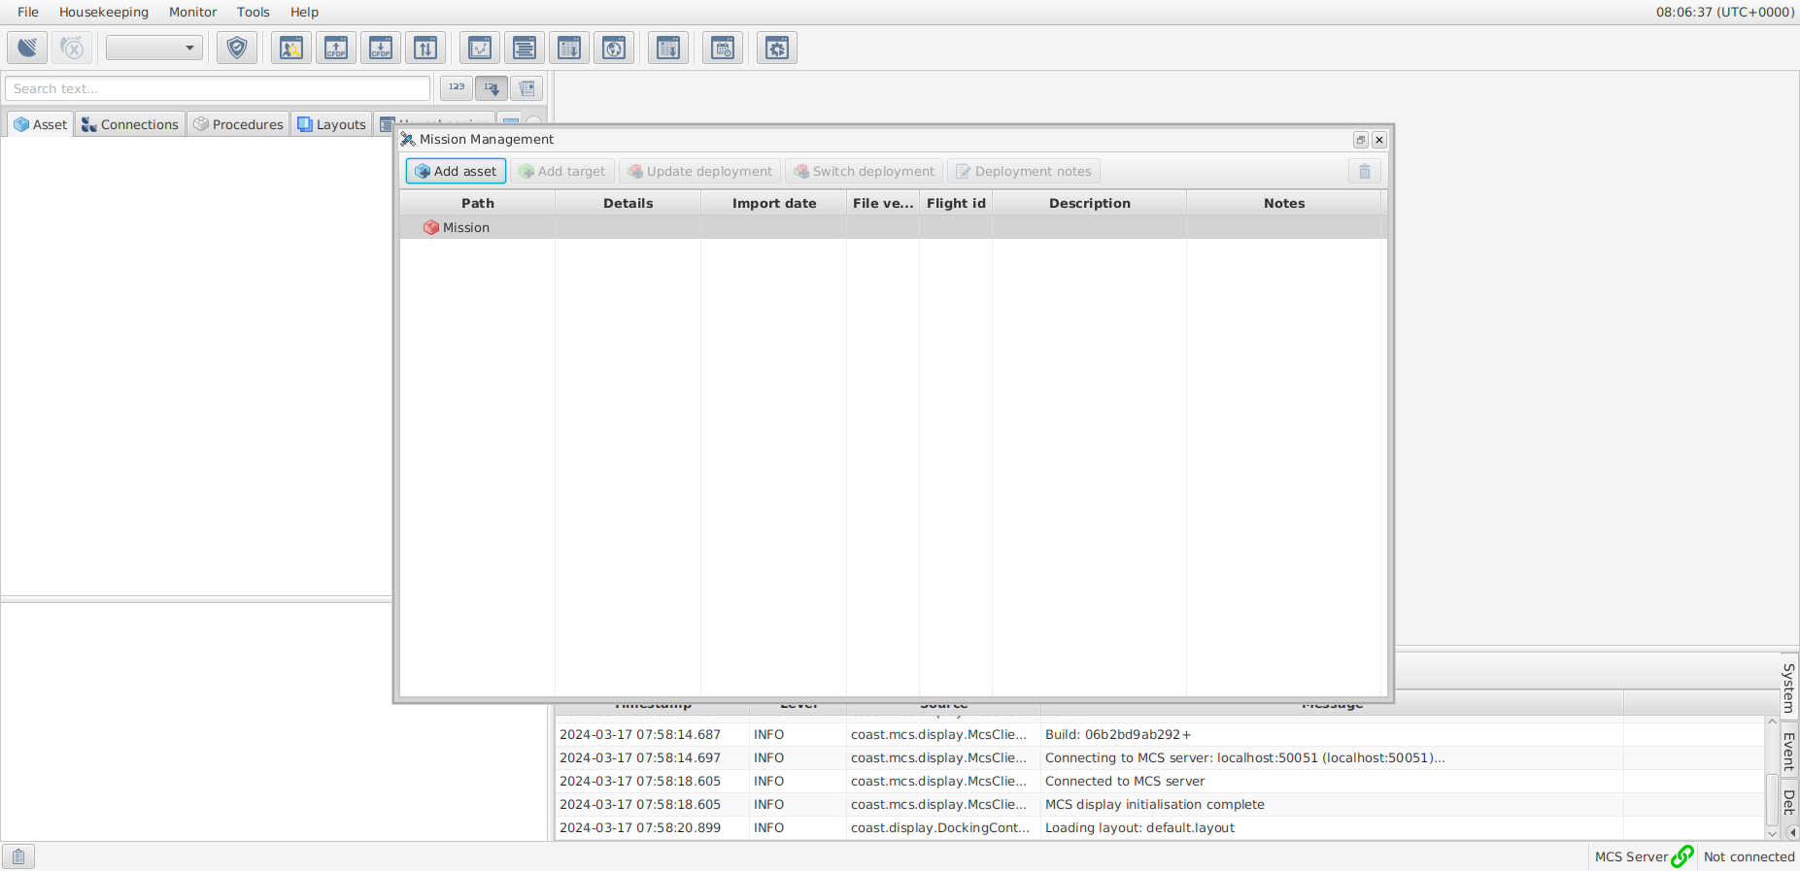Select the Mission row in the tree
The image size is (1800, 871).
[466, 227]
